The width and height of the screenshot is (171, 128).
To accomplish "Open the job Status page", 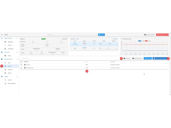I will pos(9,56).
